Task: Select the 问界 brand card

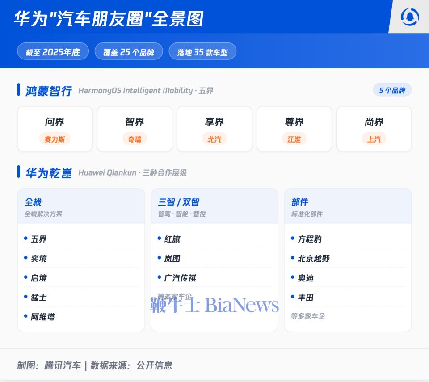Action: point(55,129)
